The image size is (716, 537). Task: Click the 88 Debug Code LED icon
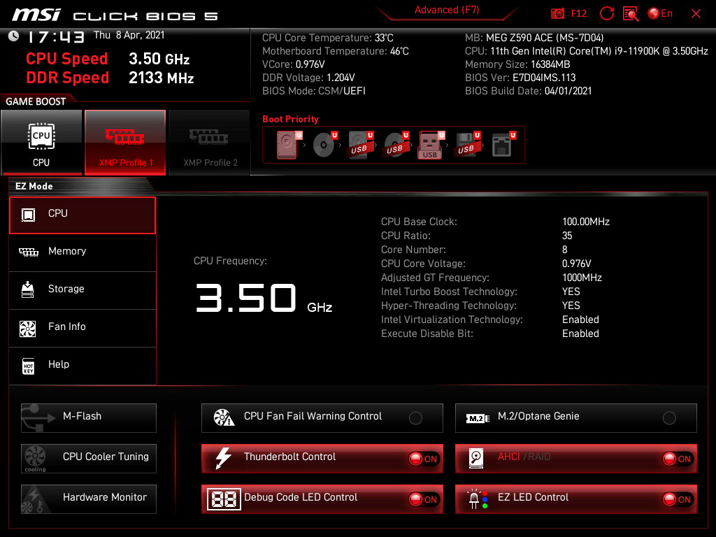pos(224,499)
